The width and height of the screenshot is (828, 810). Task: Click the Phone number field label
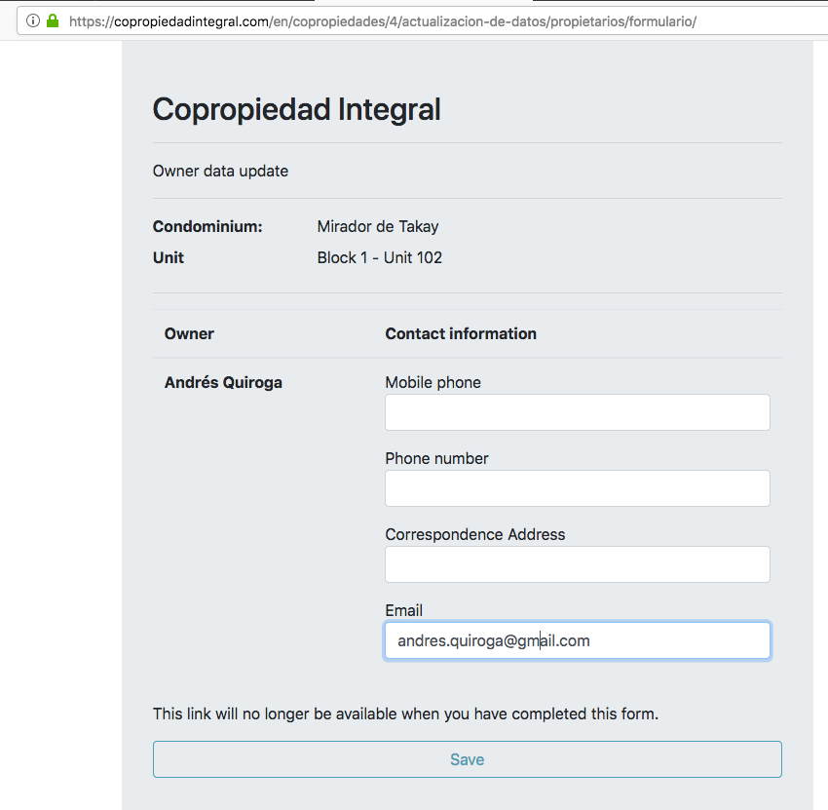click(436, 459)
